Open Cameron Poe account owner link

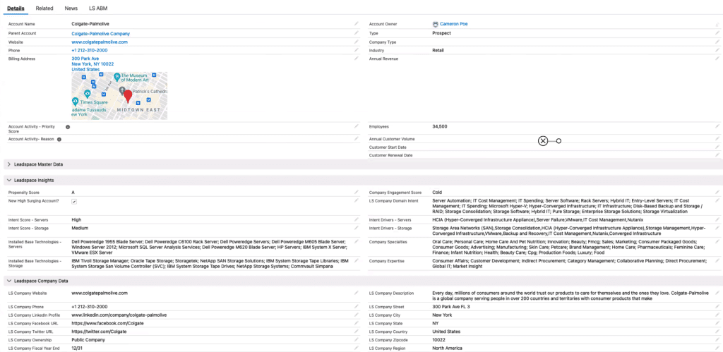[454, 24]
